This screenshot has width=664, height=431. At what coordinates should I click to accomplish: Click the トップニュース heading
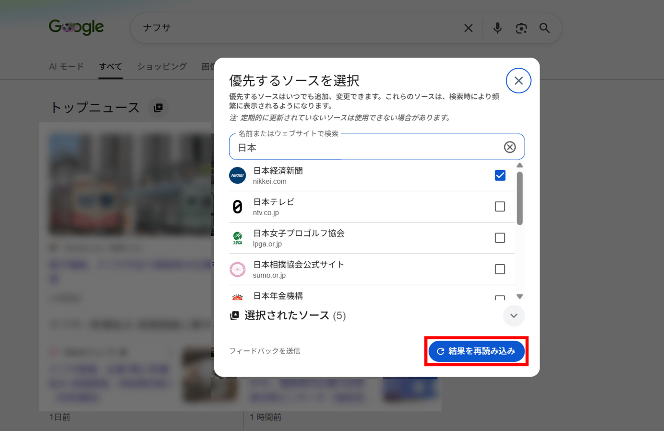[x=95, y=108]
